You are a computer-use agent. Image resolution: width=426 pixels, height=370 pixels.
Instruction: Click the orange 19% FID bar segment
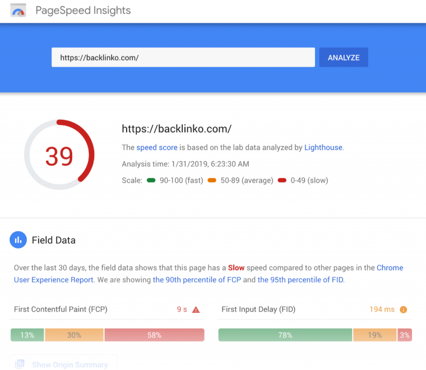pyautogui.click(x=375, y=335)
